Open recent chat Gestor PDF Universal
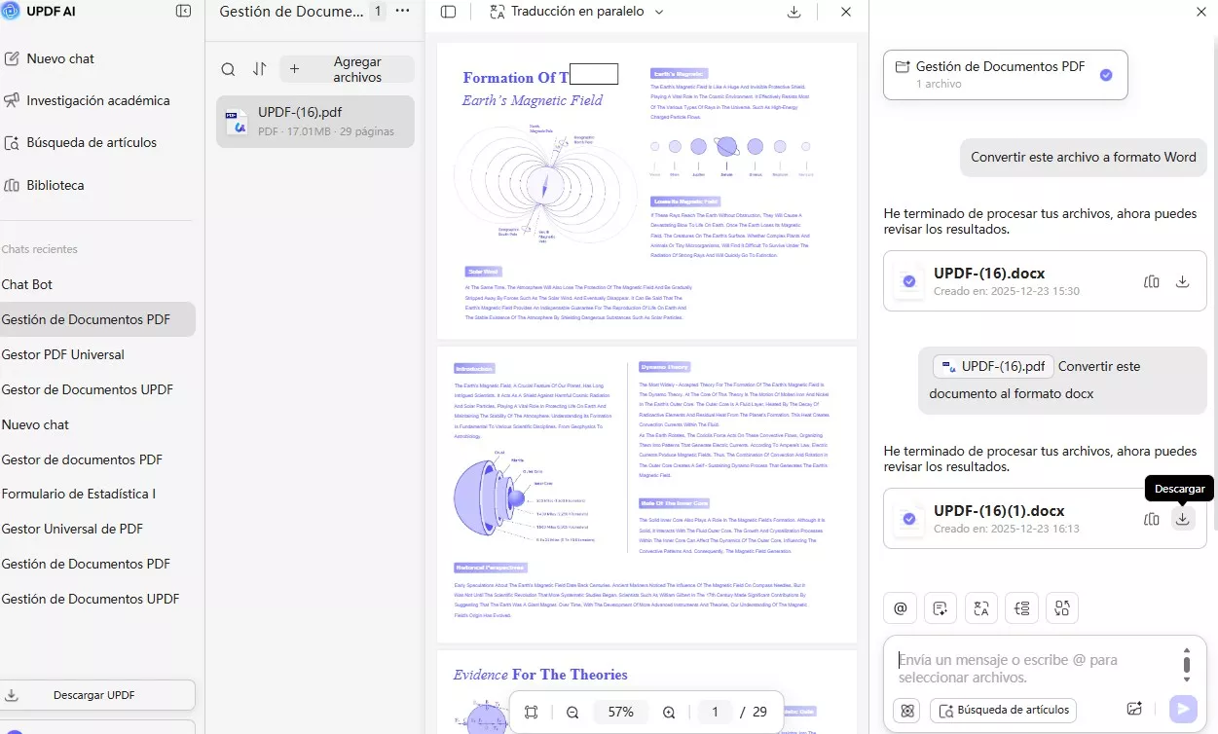Image resolution: width=1218 pixels, height=734 pixels. pyautogui.click(x=63, y=354)
